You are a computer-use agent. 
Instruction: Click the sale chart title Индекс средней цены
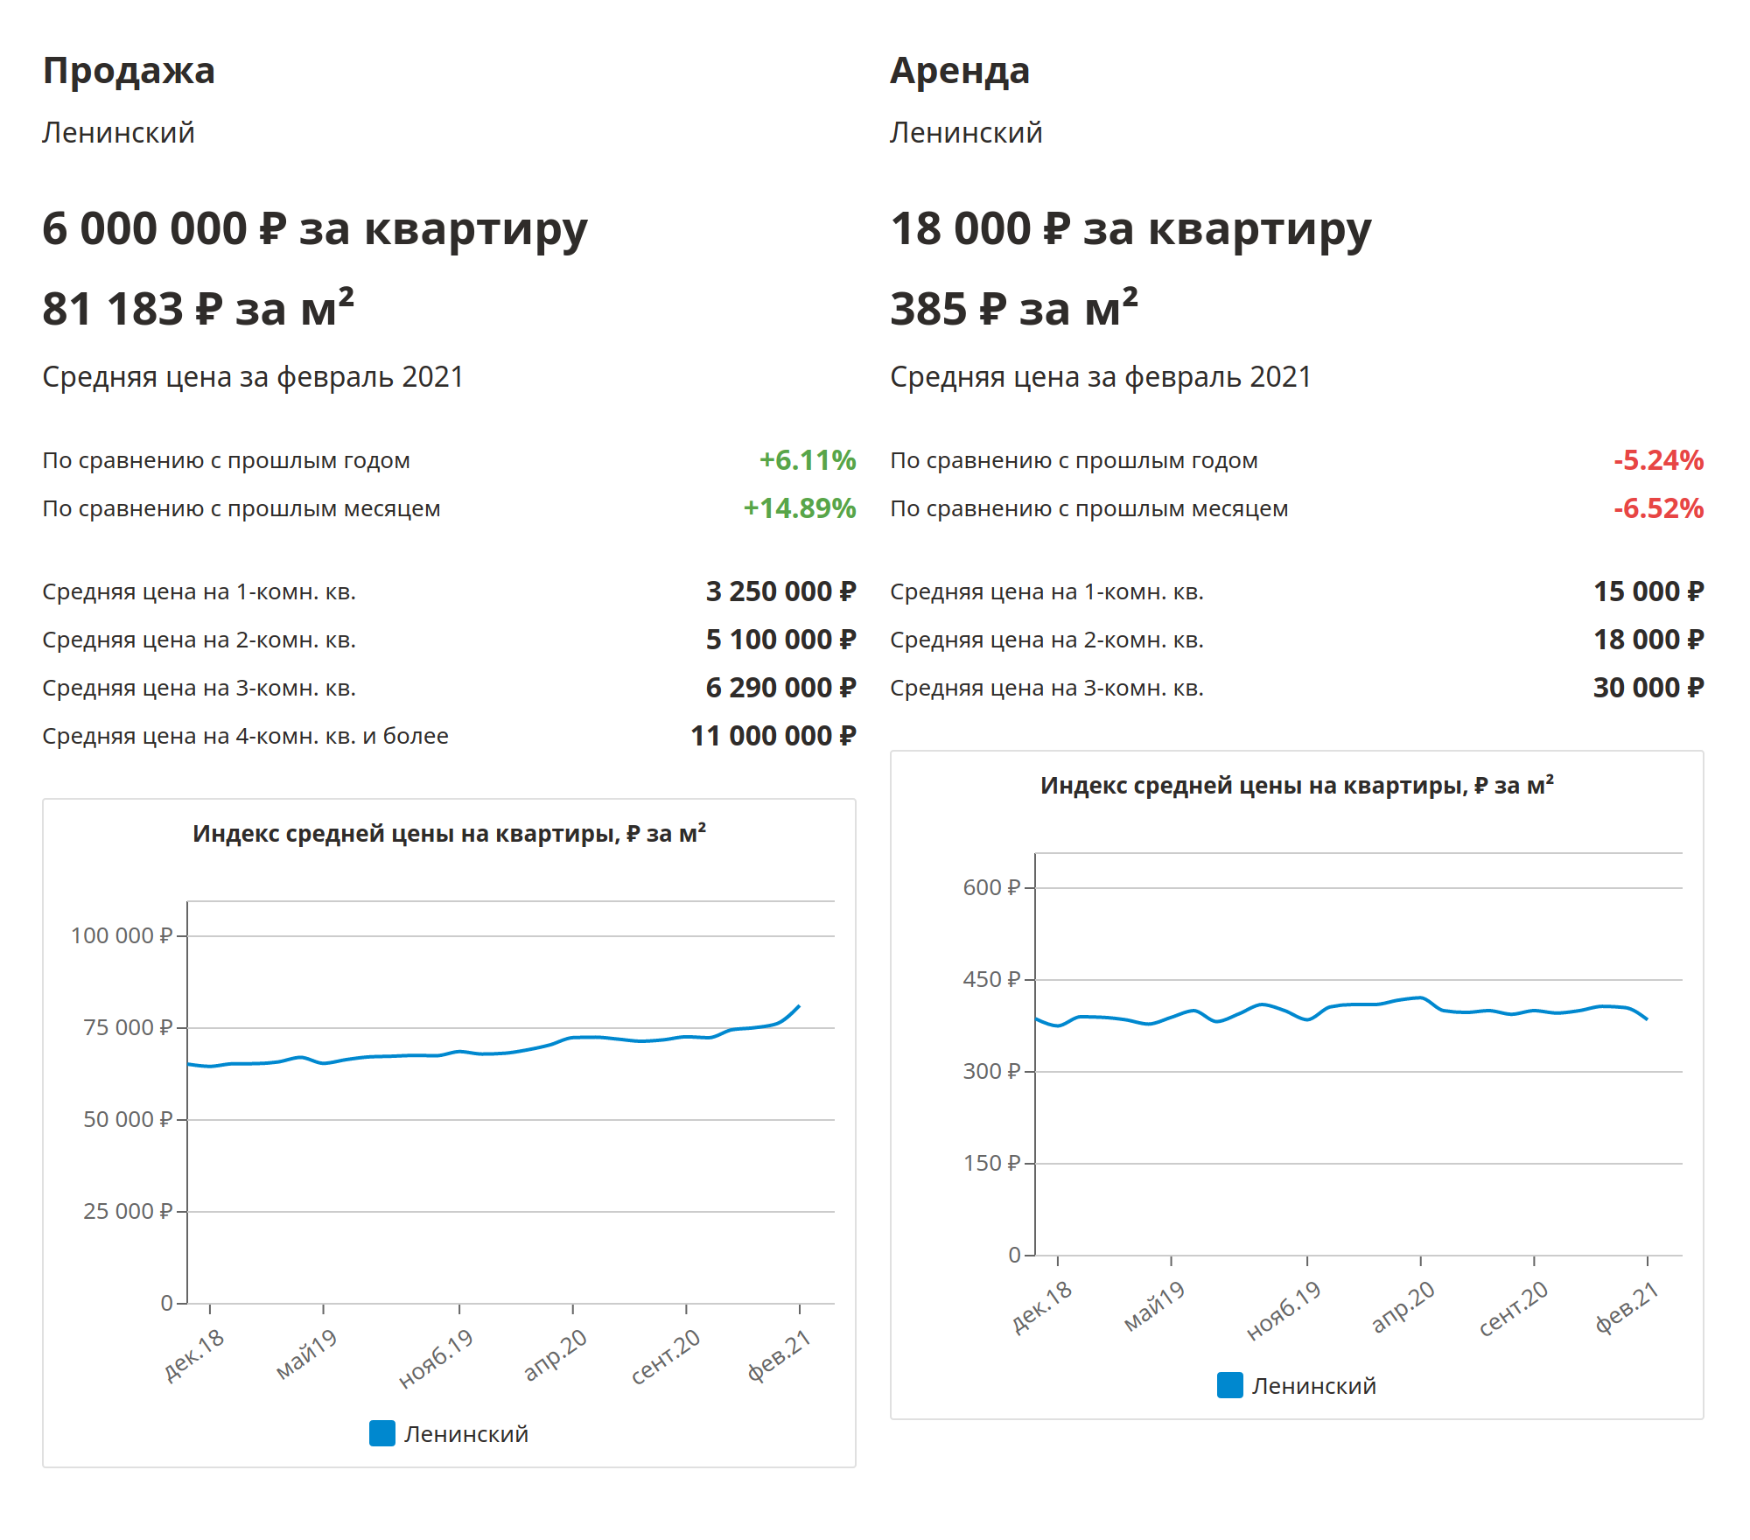click(x=449, y=833)
